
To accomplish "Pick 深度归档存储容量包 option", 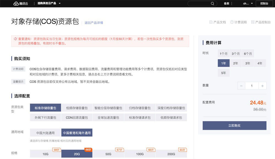I will click(x=171, y=108).
